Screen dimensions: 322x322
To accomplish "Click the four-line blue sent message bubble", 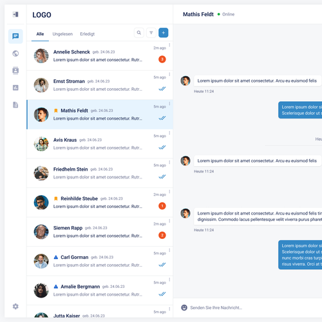I will point(300,255).
